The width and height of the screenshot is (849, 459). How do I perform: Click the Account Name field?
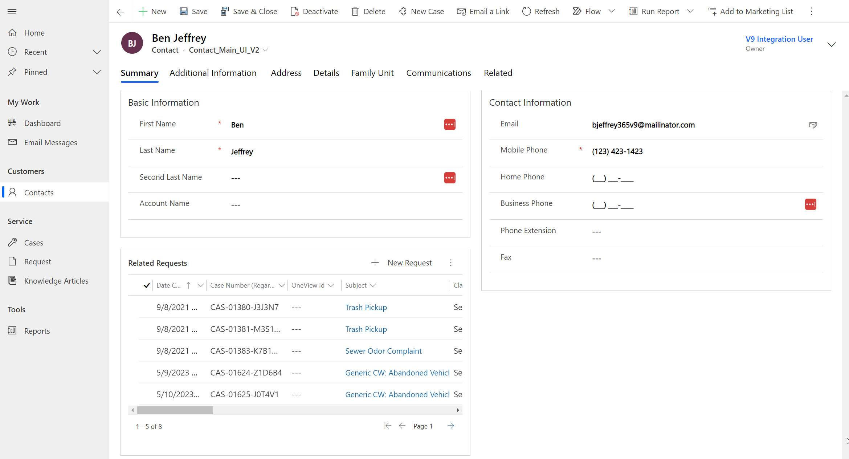click(x=343, y=205)
